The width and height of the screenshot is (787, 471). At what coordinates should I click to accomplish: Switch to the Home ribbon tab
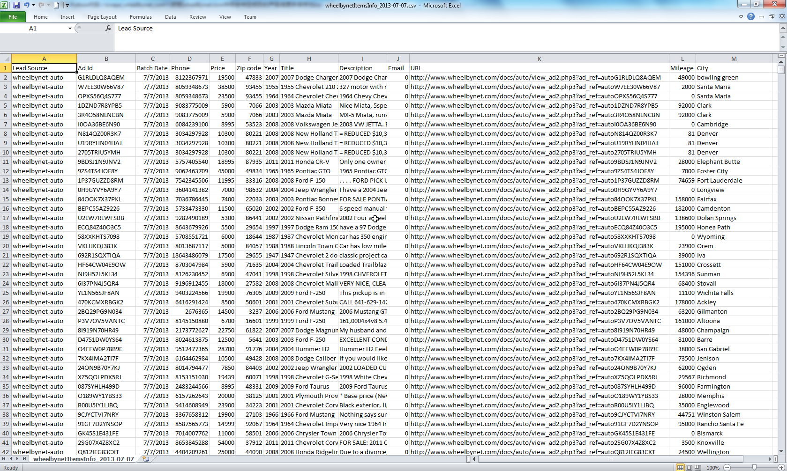[x=41, y=17]
